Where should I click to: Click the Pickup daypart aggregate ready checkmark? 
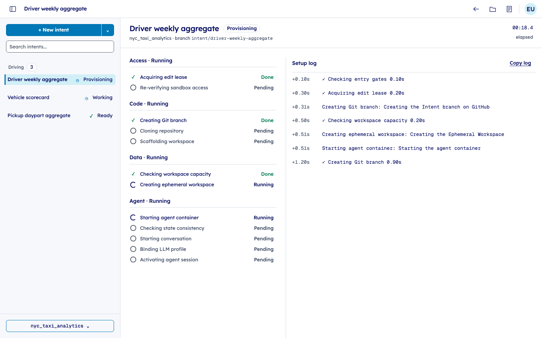click(91, 116)
